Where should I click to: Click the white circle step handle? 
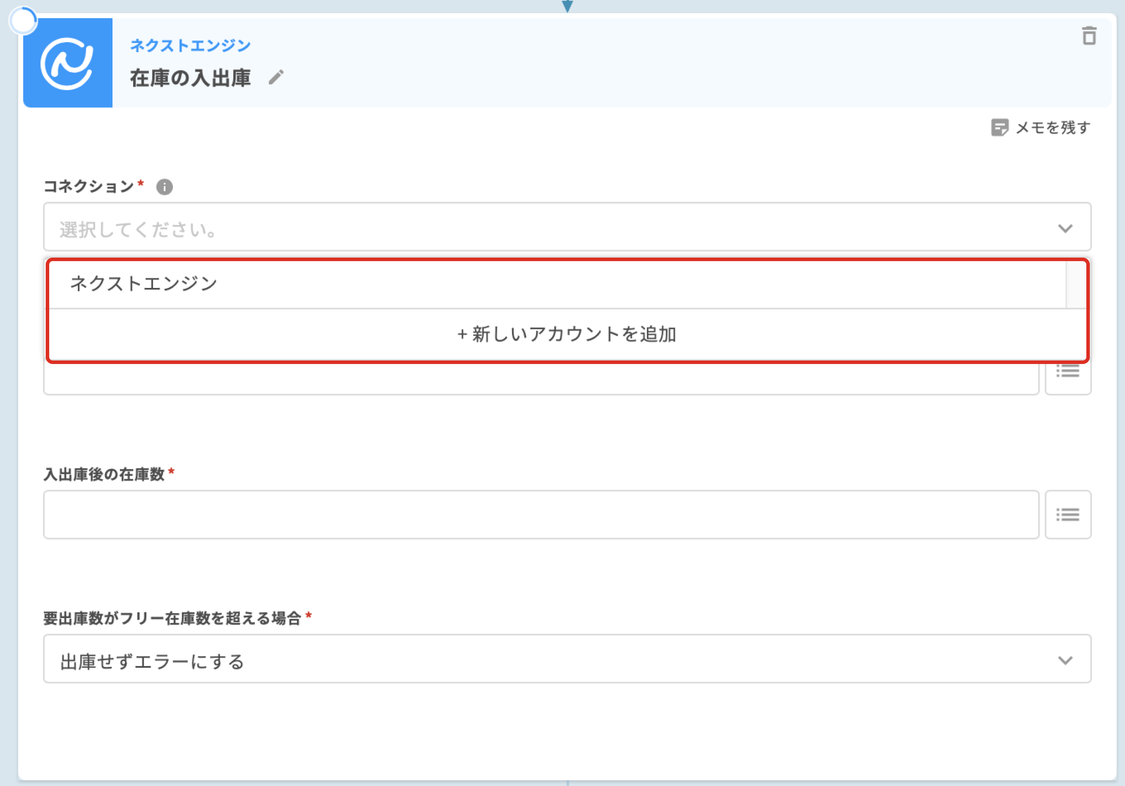pyautogui.click(x=23, y=21)
